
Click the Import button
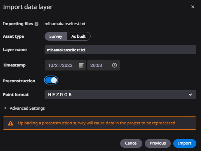pos(185,143)
